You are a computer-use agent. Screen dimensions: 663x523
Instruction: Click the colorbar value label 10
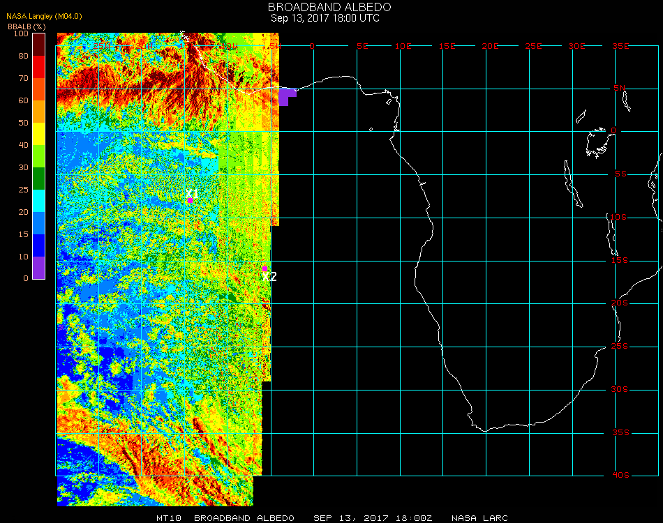pos(23,257)
